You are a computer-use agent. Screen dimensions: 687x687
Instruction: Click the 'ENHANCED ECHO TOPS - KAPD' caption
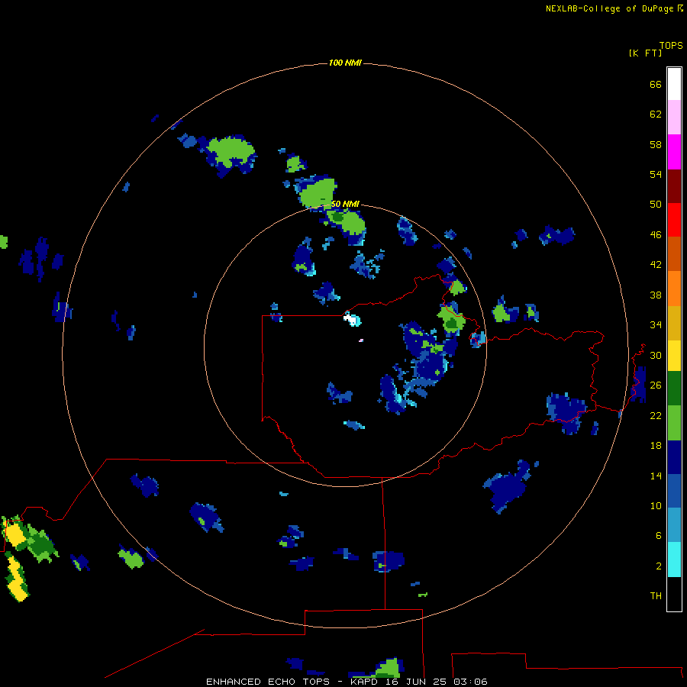point(292,682)
